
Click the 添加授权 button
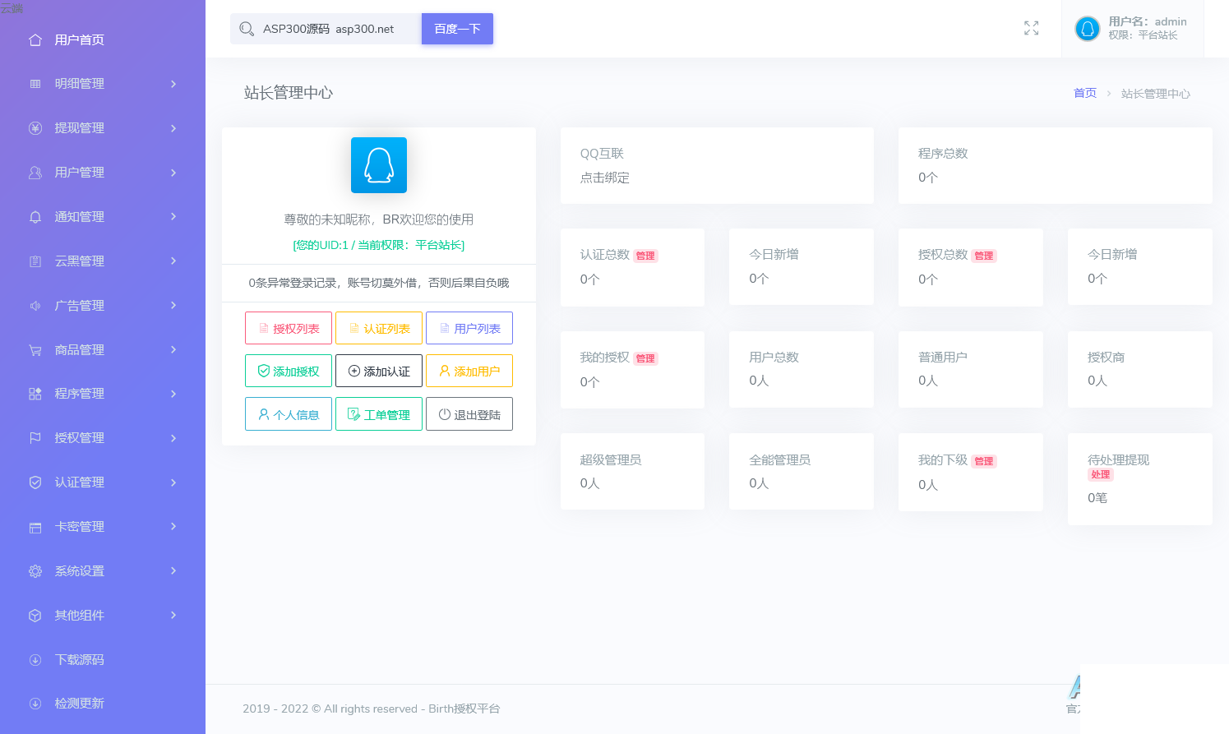[289, 372]
